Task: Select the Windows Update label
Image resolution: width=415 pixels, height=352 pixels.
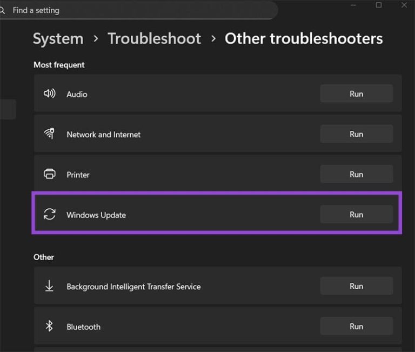Action: (x=96, y=215)
